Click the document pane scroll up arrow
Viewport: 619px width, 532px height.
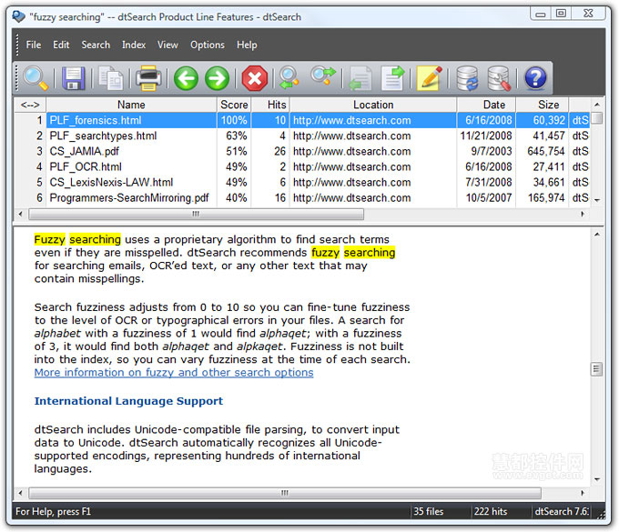(x=597, y=235)
